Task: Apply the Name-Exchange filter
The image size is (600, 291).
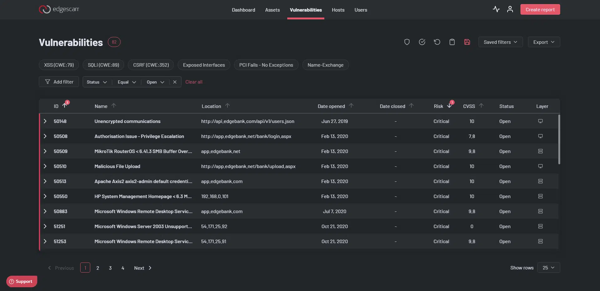Action: pyautogui.click(x=326, y=65)
